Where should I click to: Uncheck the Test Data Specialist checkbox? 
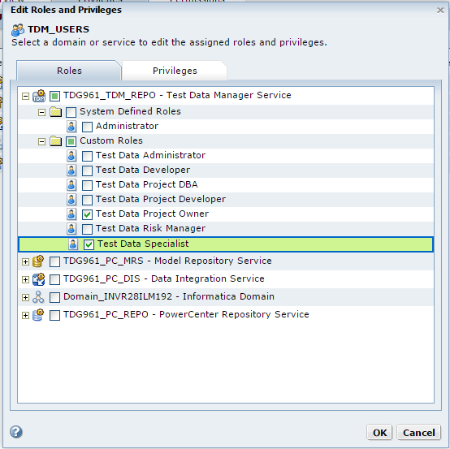(89, 244)
